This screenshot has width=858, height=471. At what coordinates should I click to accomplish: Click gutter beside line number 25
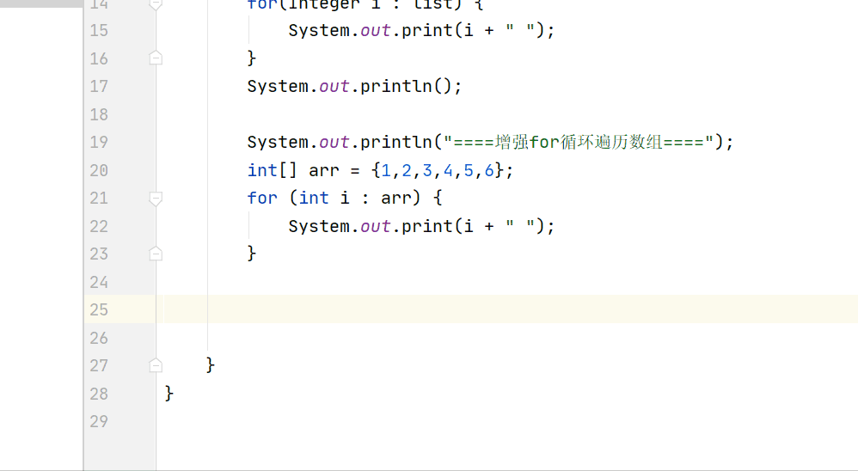click(x=129, y=309)
